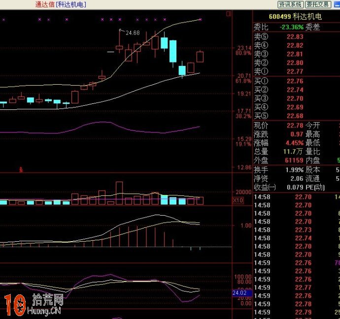Click the blue 24.02 value label on KDJ axis
Viewport: 340px width, 319px height.
(x=242, y=293)
